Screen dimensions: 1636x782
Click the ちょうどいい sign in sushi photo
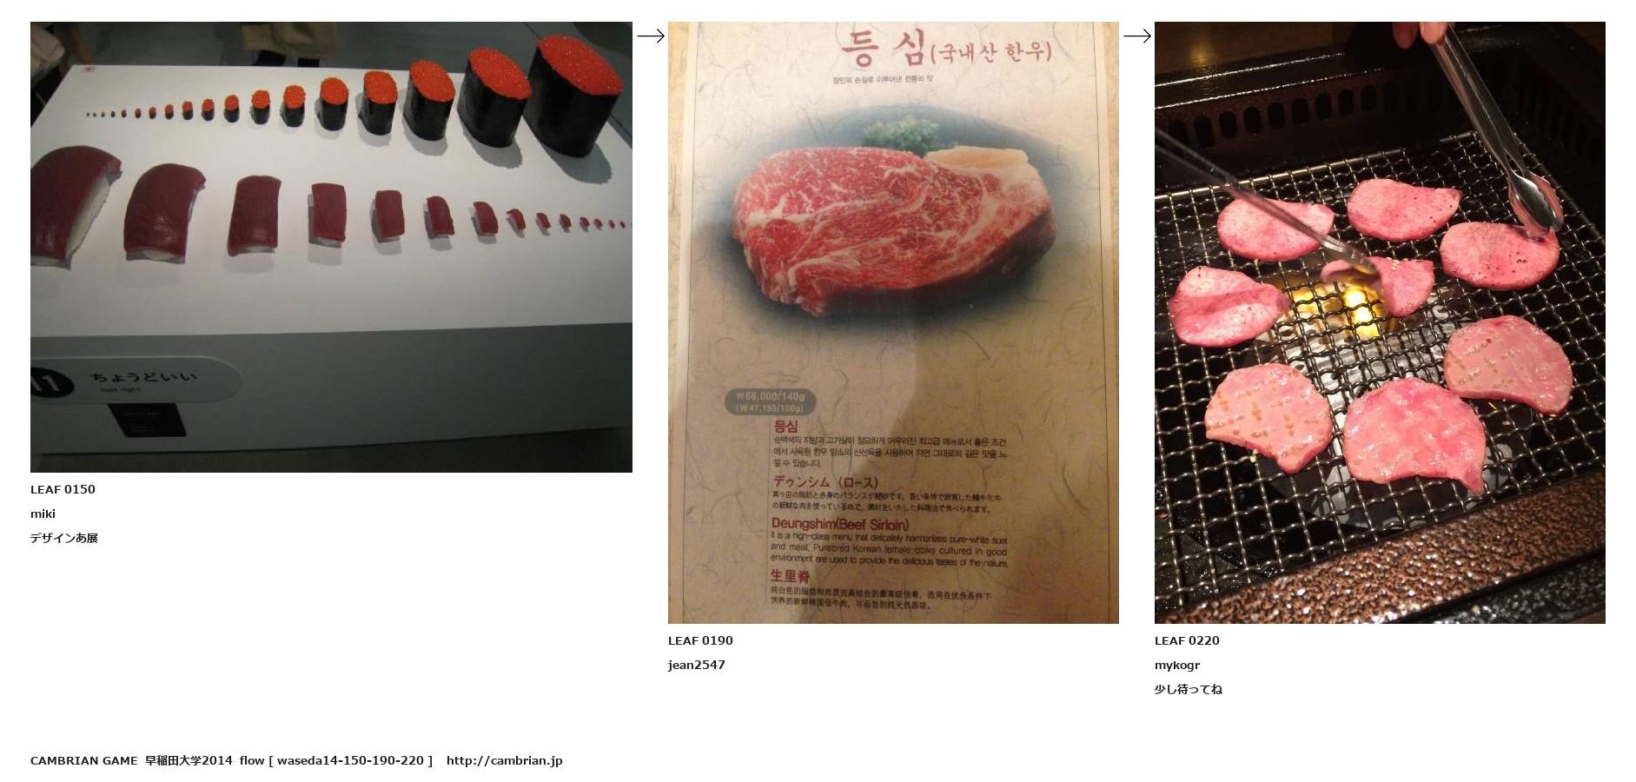click(x=143, y=377)
